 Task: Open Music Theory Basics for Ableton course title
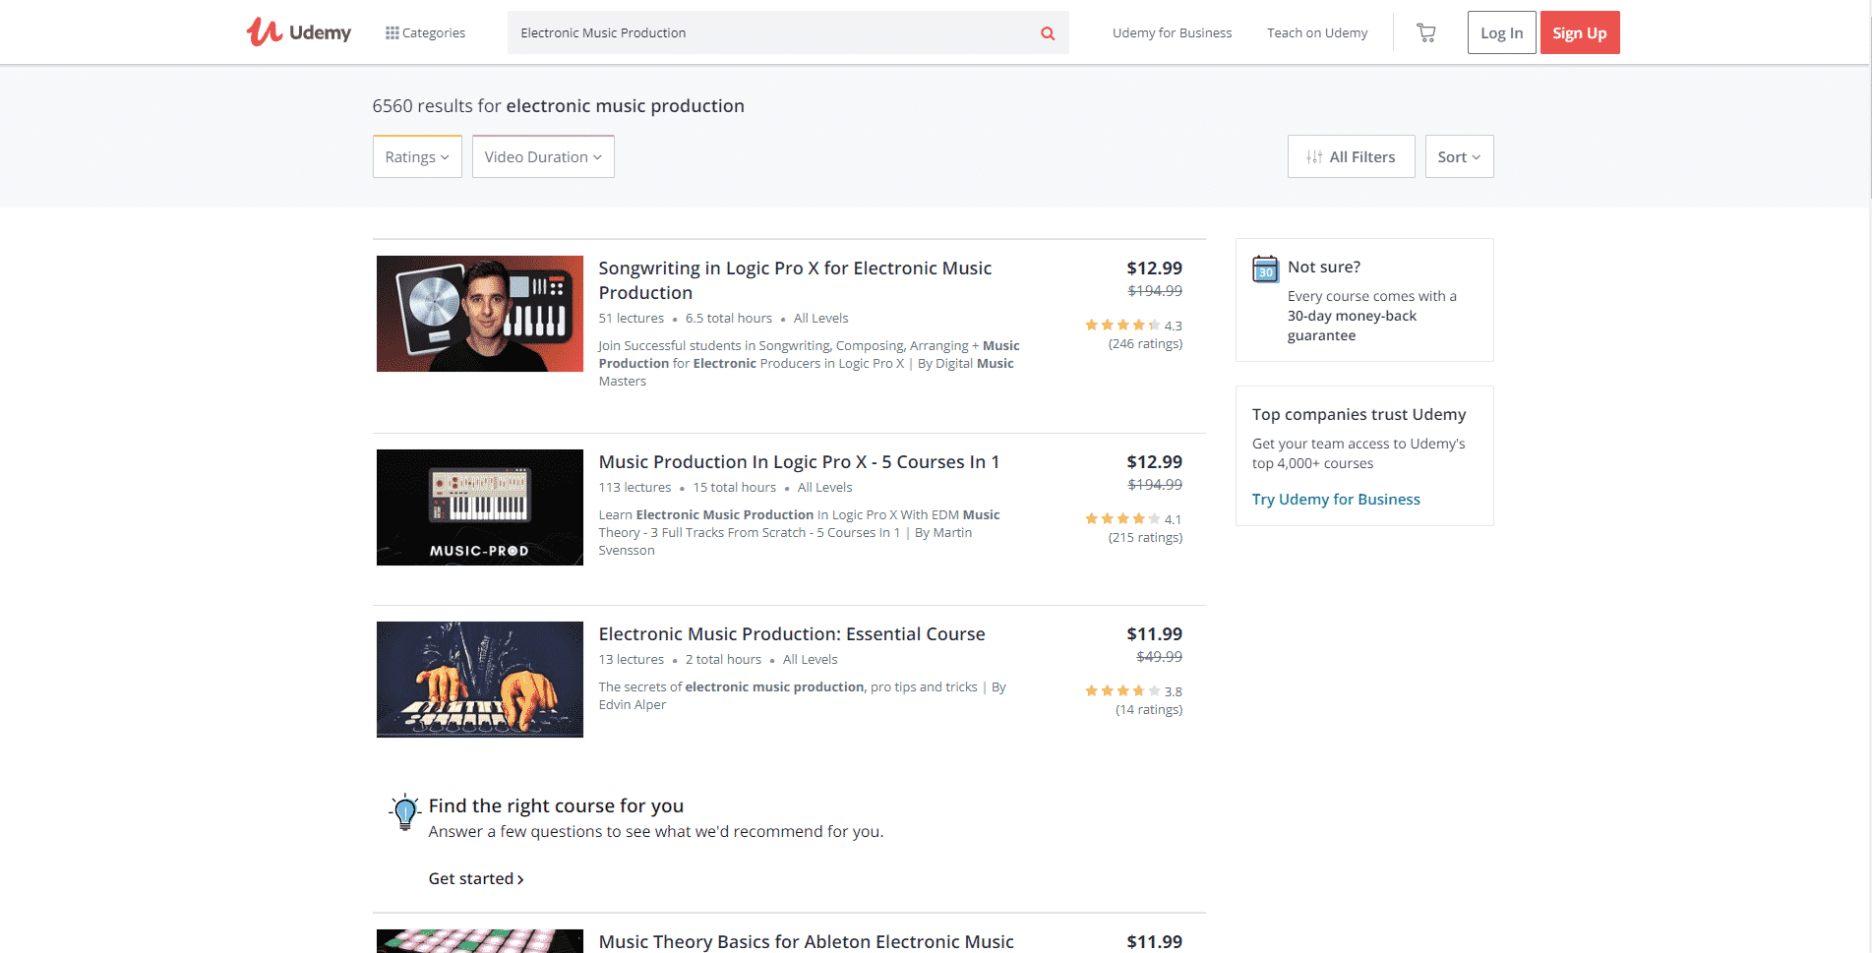click(x=806, y=941)
